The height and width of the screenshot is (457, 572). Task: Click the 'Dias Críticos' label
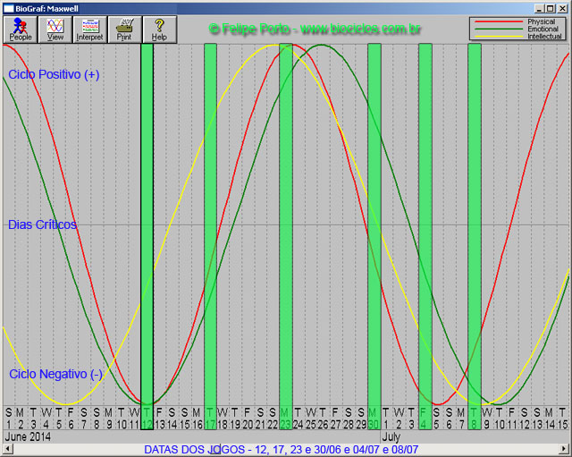pos(42,224)
